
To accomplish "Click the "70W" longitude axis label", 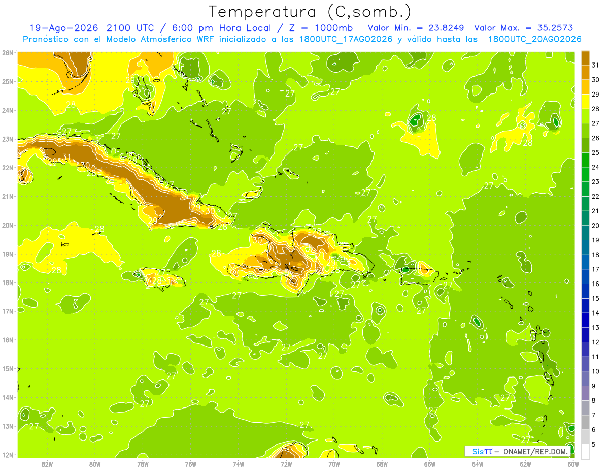I will (334, 463).
